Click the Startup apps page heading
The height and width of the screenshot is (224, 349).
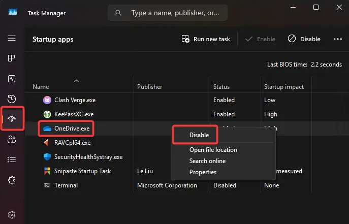click(x=53, y=40)
